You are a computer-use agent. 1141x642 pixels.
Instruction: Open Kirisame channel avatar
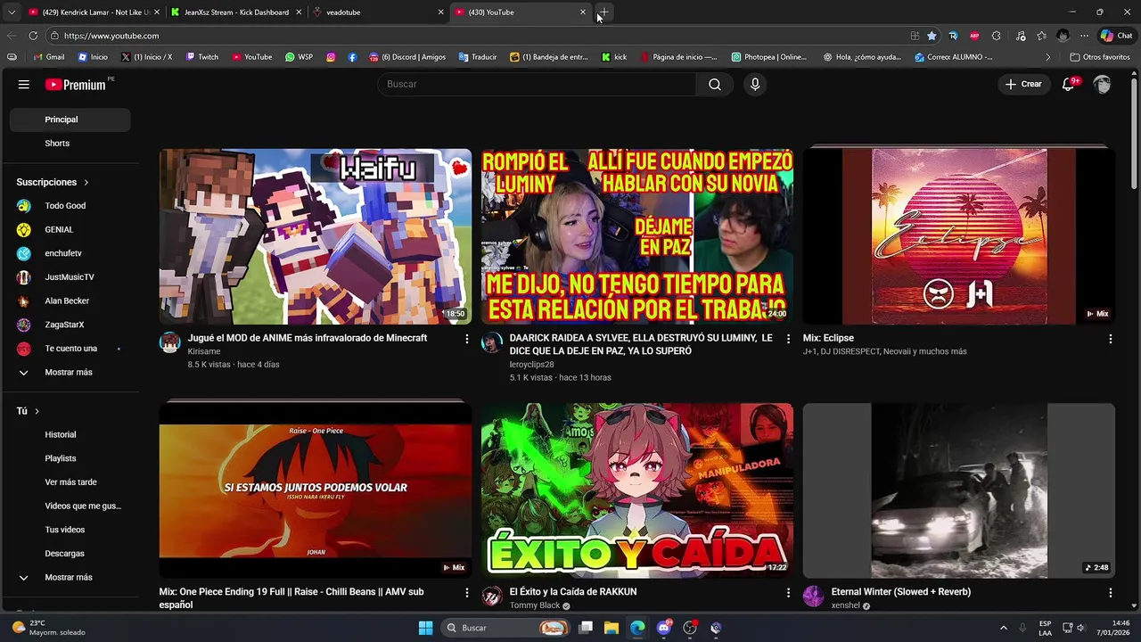[x=169, y=343]
